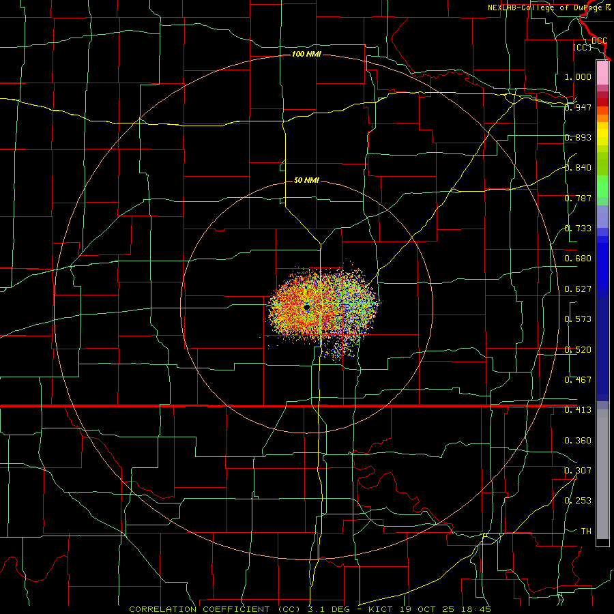Click the [CC] units label above the color bar

[583, 47]
